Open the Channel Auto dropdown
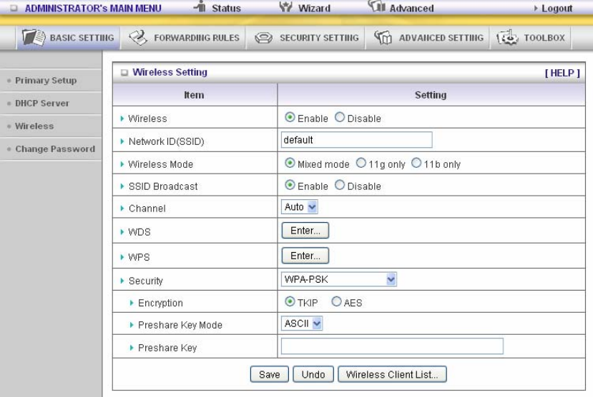This screenshot has height=397, width=593. point(300,207)
